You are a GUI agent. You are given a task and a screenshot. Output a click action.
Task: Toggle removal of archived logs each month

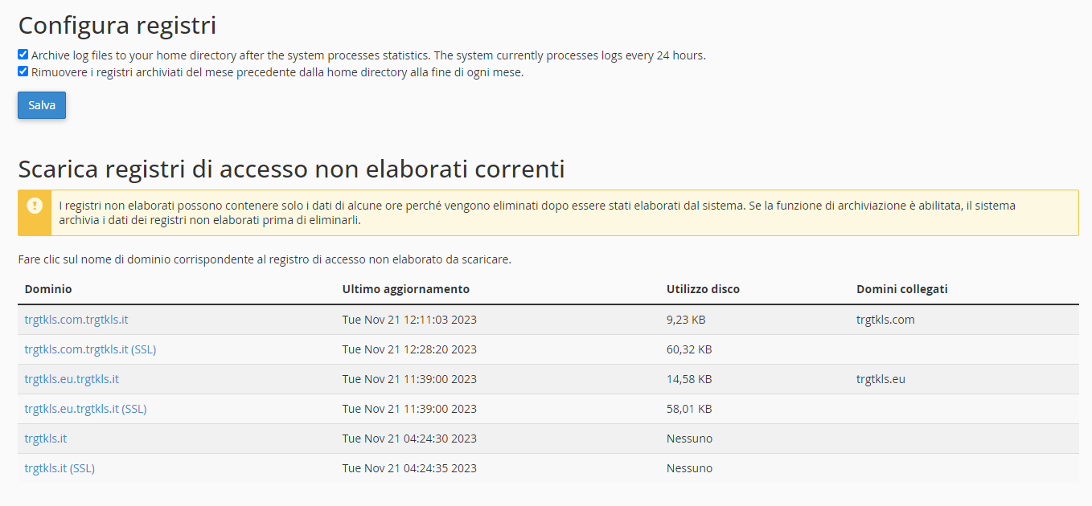(23, 71)
